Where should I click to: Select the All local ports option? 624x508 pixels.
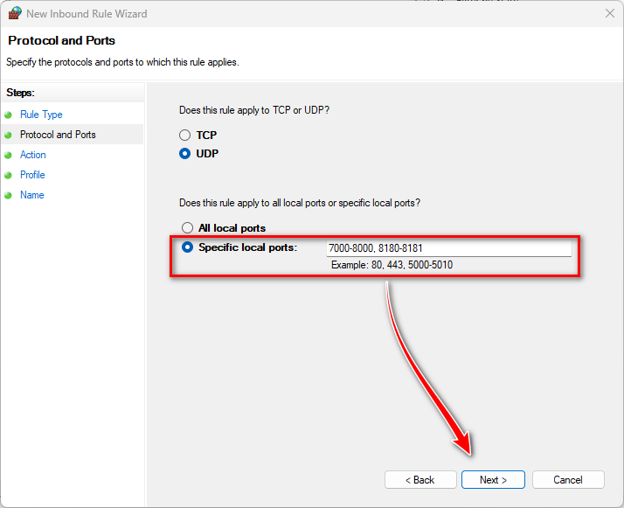187,228
